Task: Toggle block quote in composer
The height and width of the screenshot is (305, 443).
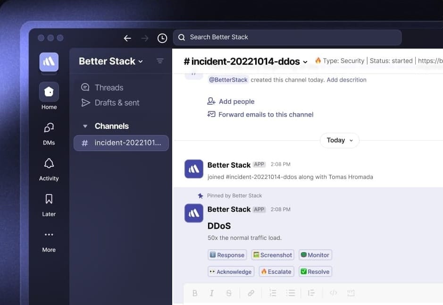Action: [311, 293]
